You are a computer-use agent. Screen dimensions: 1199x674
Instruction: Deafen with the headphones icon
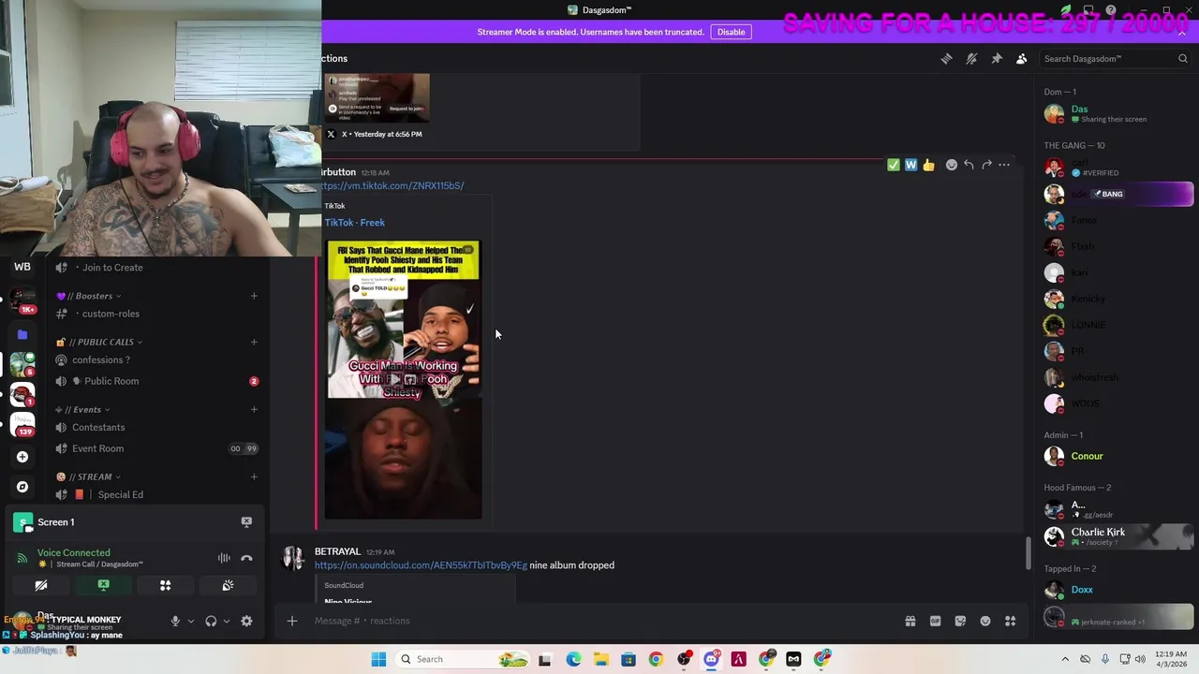click(211, 621)
